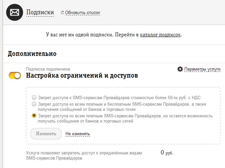Turn off the yellow subscription toggle switch
This screenshot has width=225, height=168.
(15, 76)
